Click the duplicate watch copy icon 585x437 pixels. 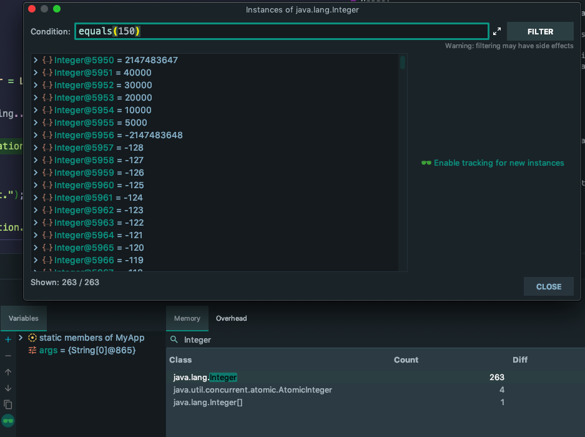pos(8,404)
